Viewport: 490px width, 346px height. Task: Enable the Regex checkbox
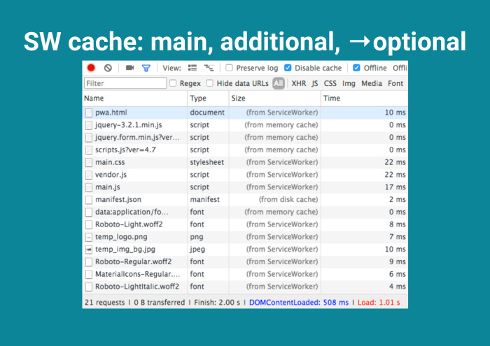173,83
